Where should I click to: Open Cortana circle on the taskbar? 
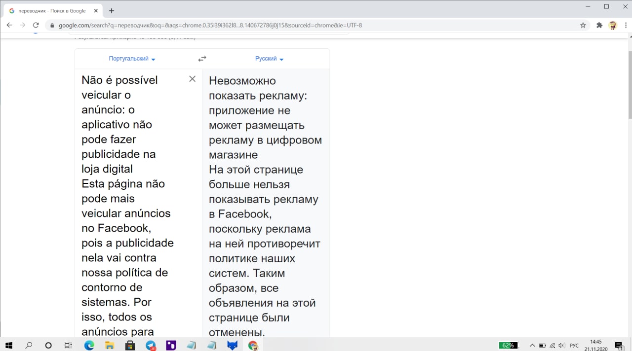click(x=48, y=346)
